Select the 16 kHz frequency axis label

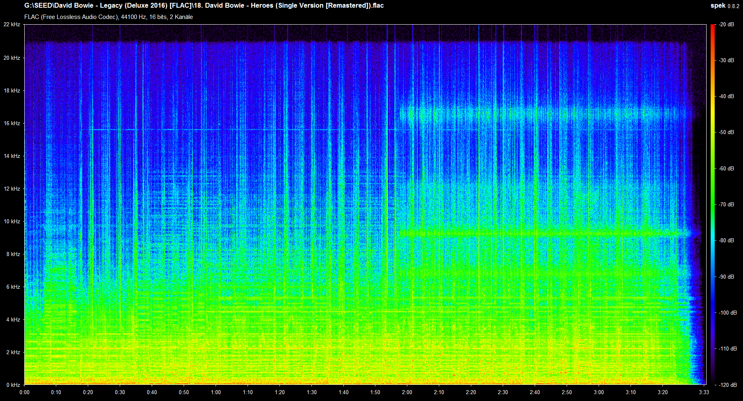click(12, 123)
